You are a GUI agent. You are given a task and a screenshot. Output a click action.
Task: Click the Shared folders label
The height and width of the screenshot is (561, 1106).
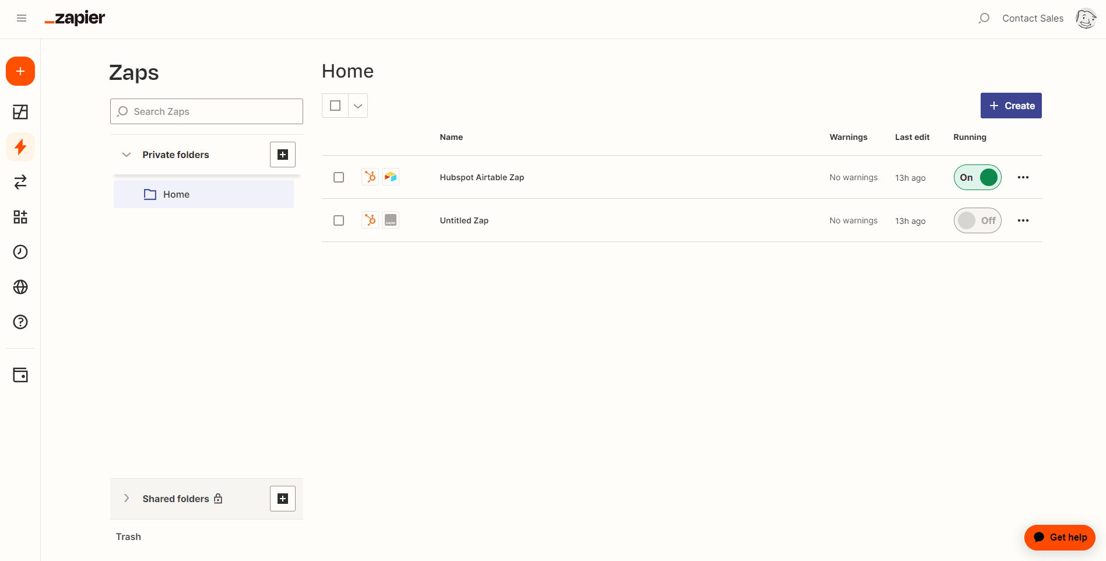(x=175, y=499)
